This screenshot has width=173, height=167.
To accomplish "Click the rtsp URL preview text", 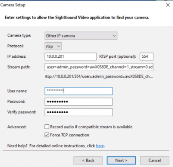I will [99, 76].
